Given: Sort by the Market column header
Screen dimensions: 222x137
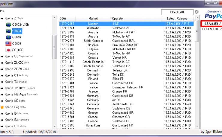Looking at the screenshot, I should click(x=93, y=19).
